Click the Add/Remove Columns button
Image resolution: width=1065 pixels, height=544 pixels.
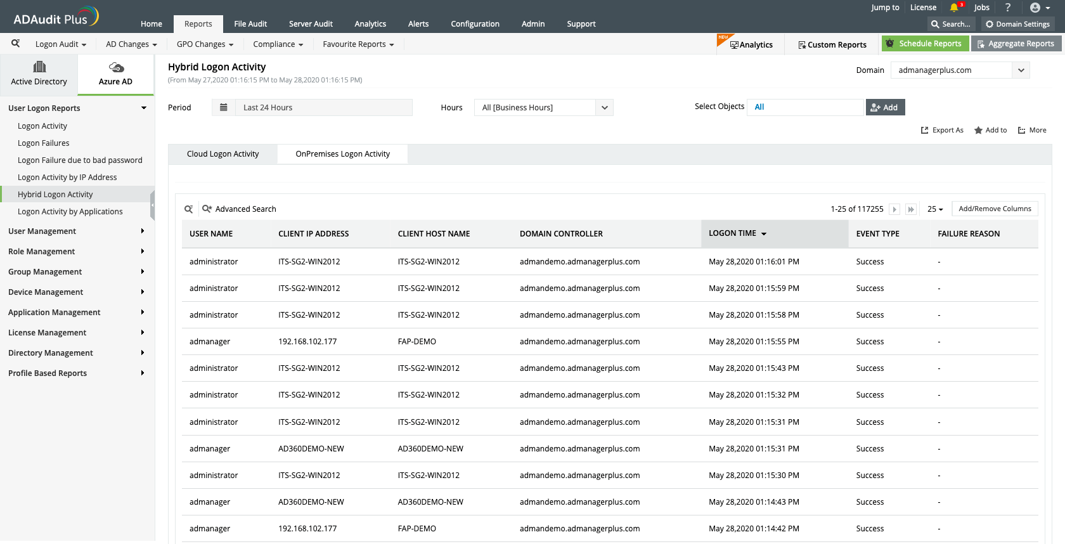coord(995,209)
